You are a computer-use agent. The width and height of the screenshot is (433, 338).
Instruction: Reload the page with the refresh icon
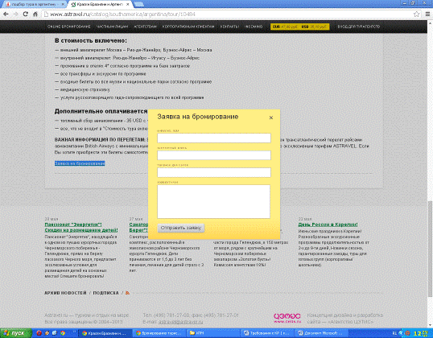[x=26, y=14]
